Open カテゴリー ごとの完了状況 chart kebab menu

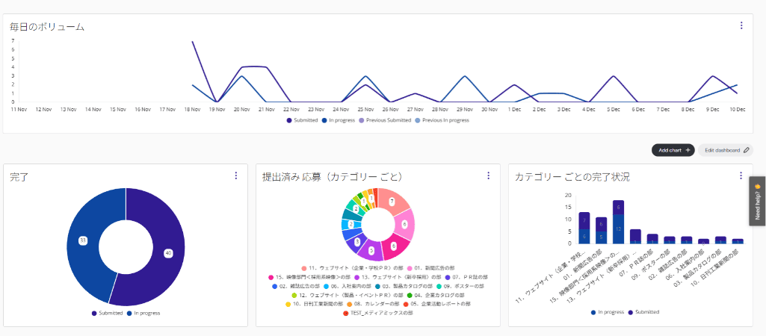[x=741, y=176]
